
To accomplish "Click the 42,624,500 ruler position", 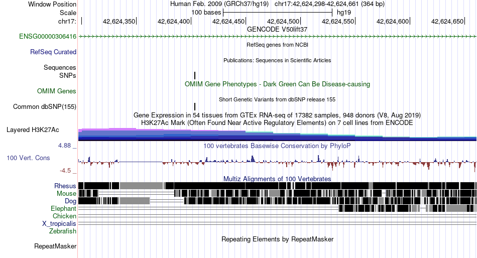I will [283, 21].
